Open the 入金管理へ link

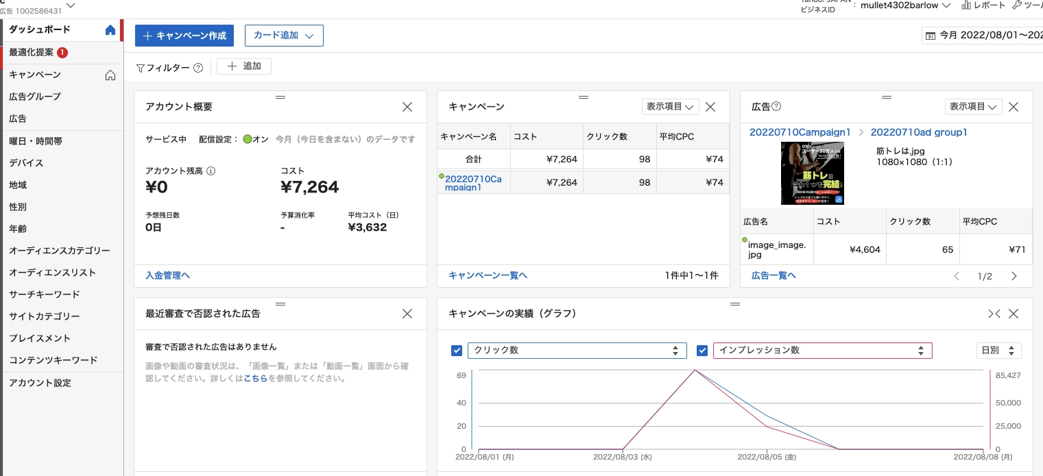click(167, 275)
